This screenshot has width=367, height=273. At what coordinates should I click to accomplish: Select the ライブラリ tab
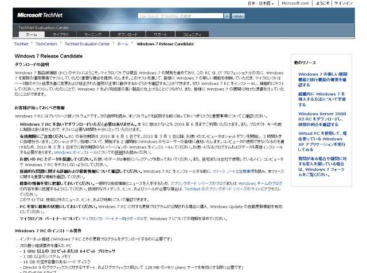pos(61,34)
